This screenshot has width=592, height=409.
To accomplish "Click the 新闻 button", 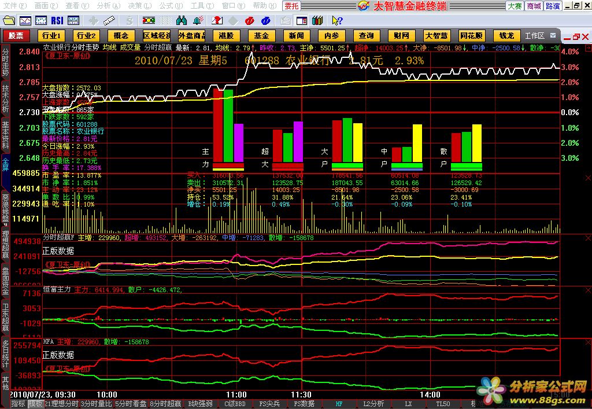I will [x=297, y=36].
